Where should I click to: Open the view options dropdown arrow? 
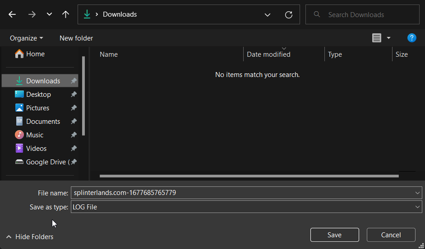click(x=388, y=38)
